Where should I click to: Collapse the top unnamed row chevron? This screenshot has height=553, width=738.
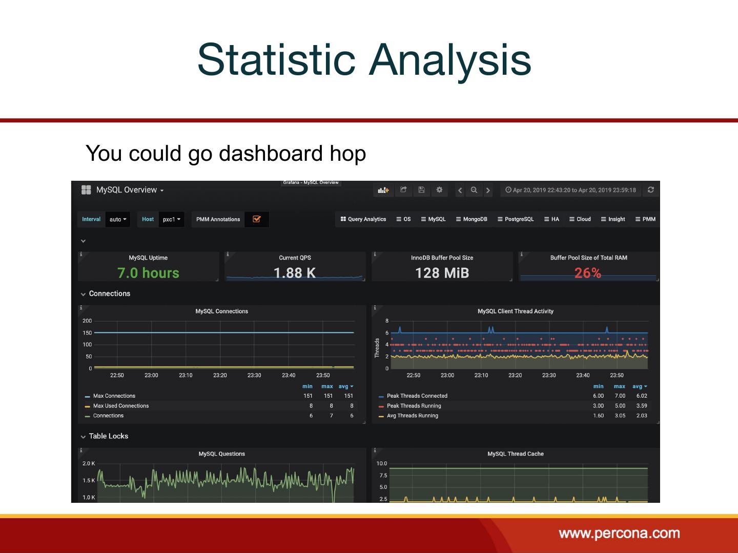click(x=83, y=241)
